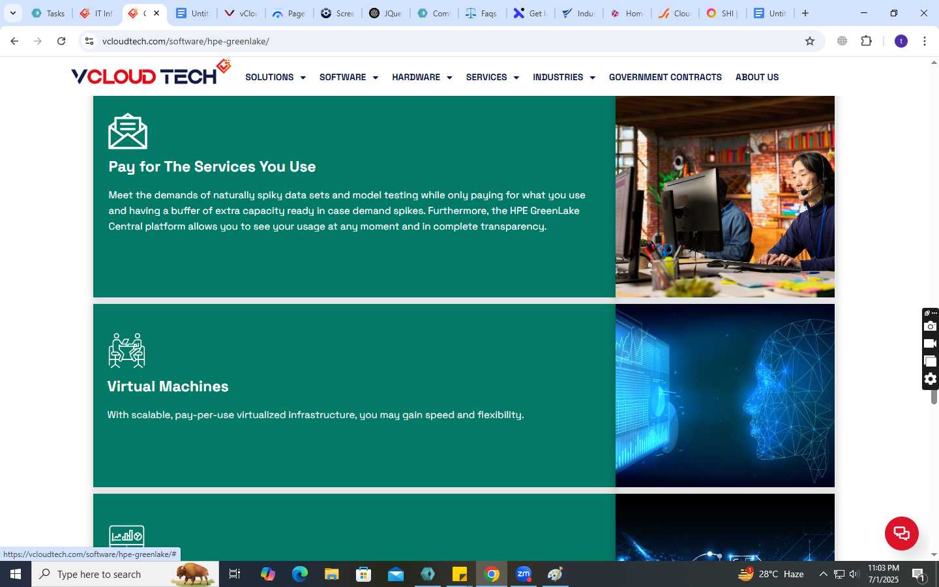The height and width of the screenshot is (587, 939).
Task: Switch to the Indus tab
Action: 579,13
